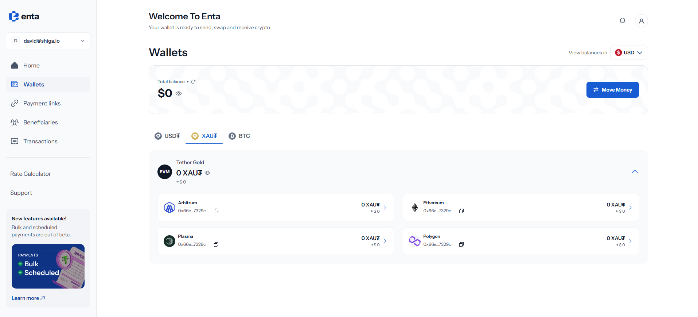The height and width of the screenshot is (317, 698).
Task: Toggle total balance visibility eye
Action: [x=179, y=93]
